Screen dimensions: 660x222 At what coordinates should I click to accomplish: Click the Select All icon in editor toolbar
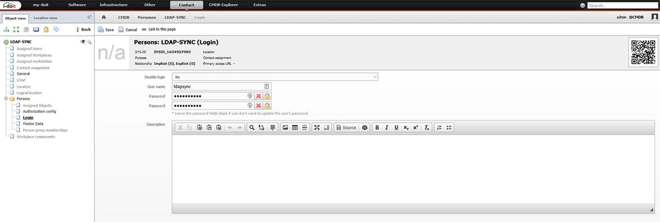point(273,128)
